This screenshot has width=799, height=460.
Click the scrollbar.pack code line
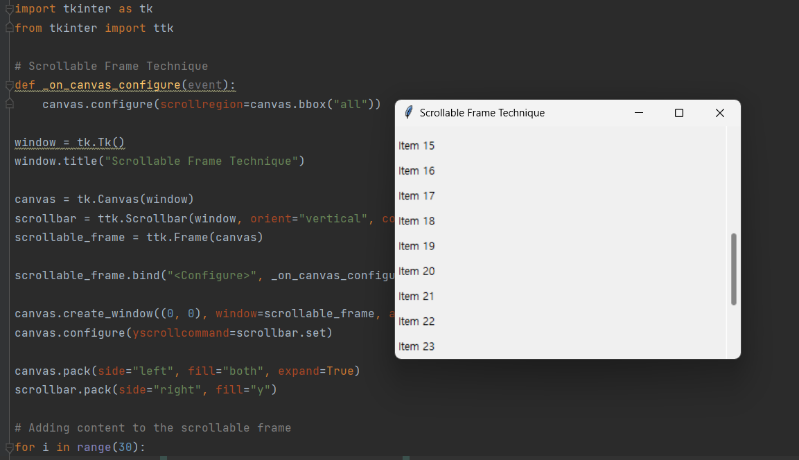(146, 390)
